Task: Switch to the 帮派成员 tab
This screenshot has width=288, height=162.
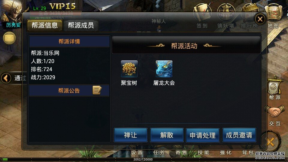Action: pyautogui.click(x=81, y=25)
